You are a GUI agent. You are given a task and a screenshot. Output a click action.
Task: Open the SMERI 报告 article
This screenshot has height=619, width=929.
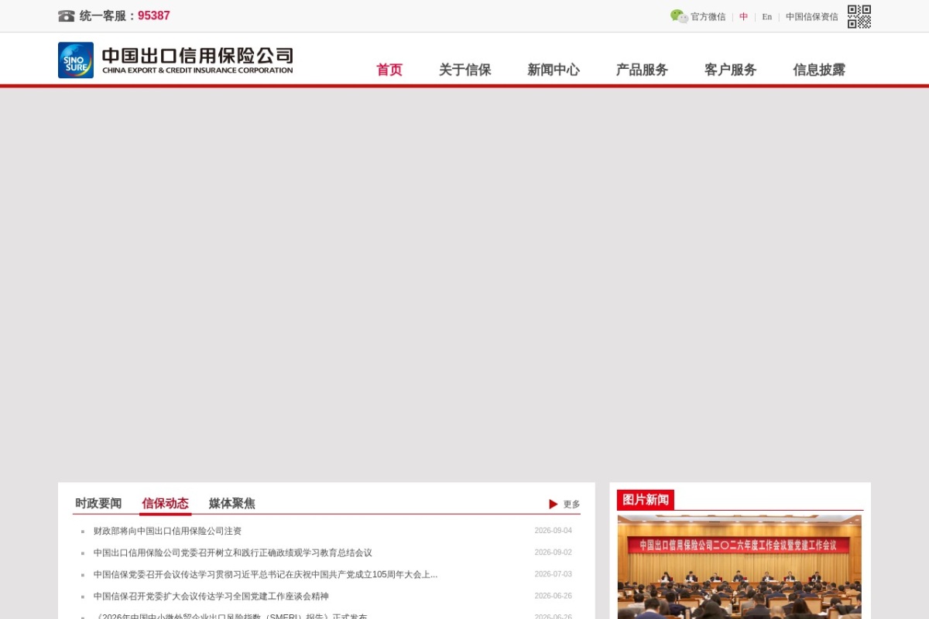(230, 616)
